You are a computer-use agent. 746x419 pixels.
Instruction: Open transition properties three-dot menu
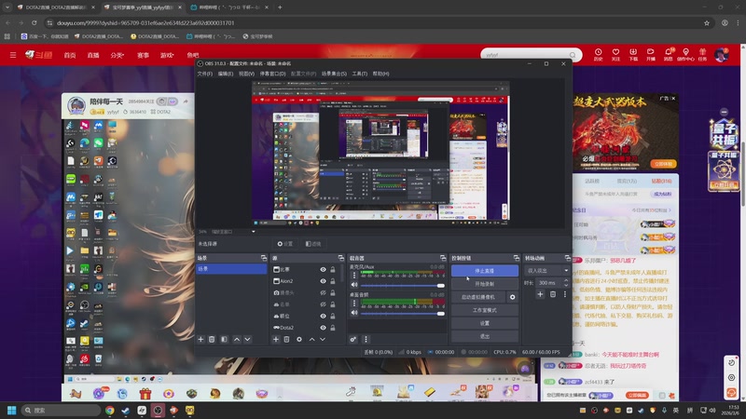pyautogui.click(x=565, y=294)
